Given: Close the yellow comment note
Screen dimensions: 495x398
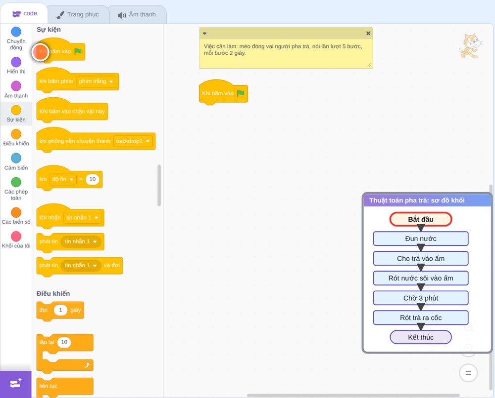Looking at the screenshot, I should coord(368,34).
